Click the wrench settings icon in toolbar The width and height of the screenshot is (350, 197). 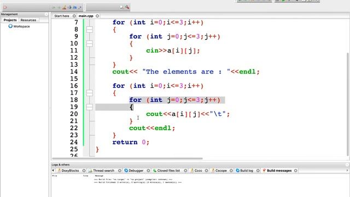[127, 7]
